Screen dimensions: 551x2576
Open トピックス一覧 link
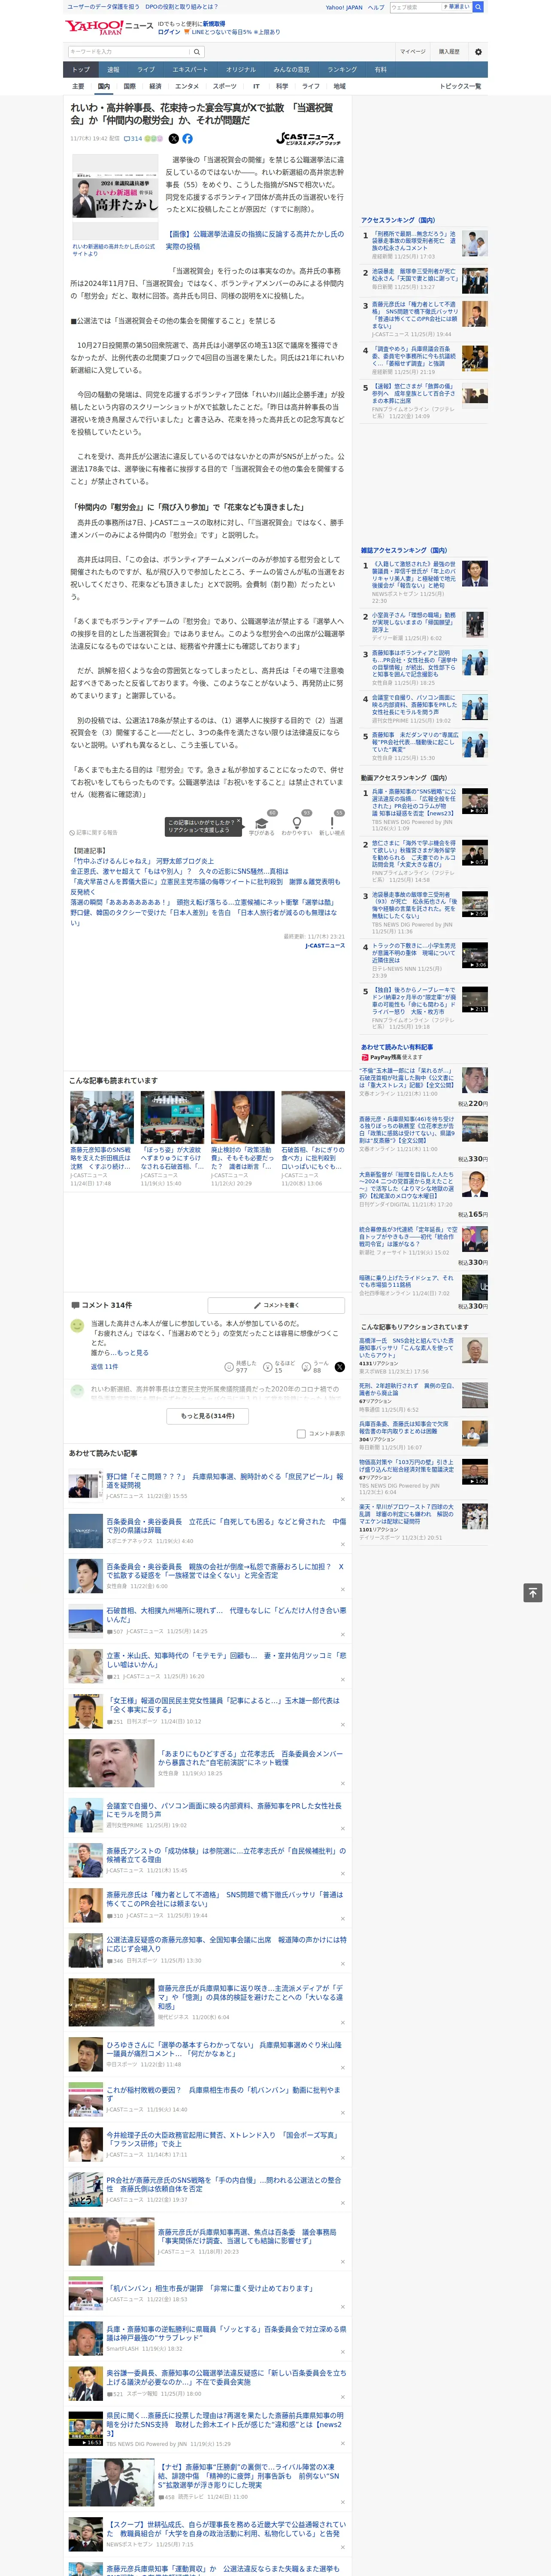click(460, 86)
